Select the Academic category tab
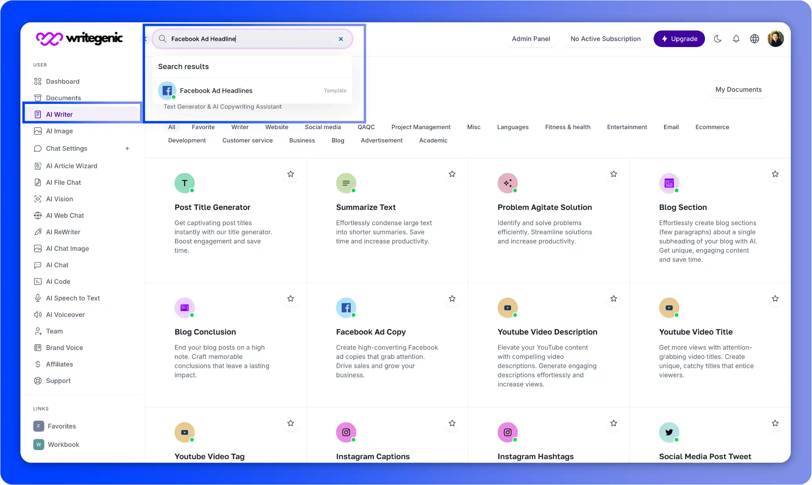 433,140
